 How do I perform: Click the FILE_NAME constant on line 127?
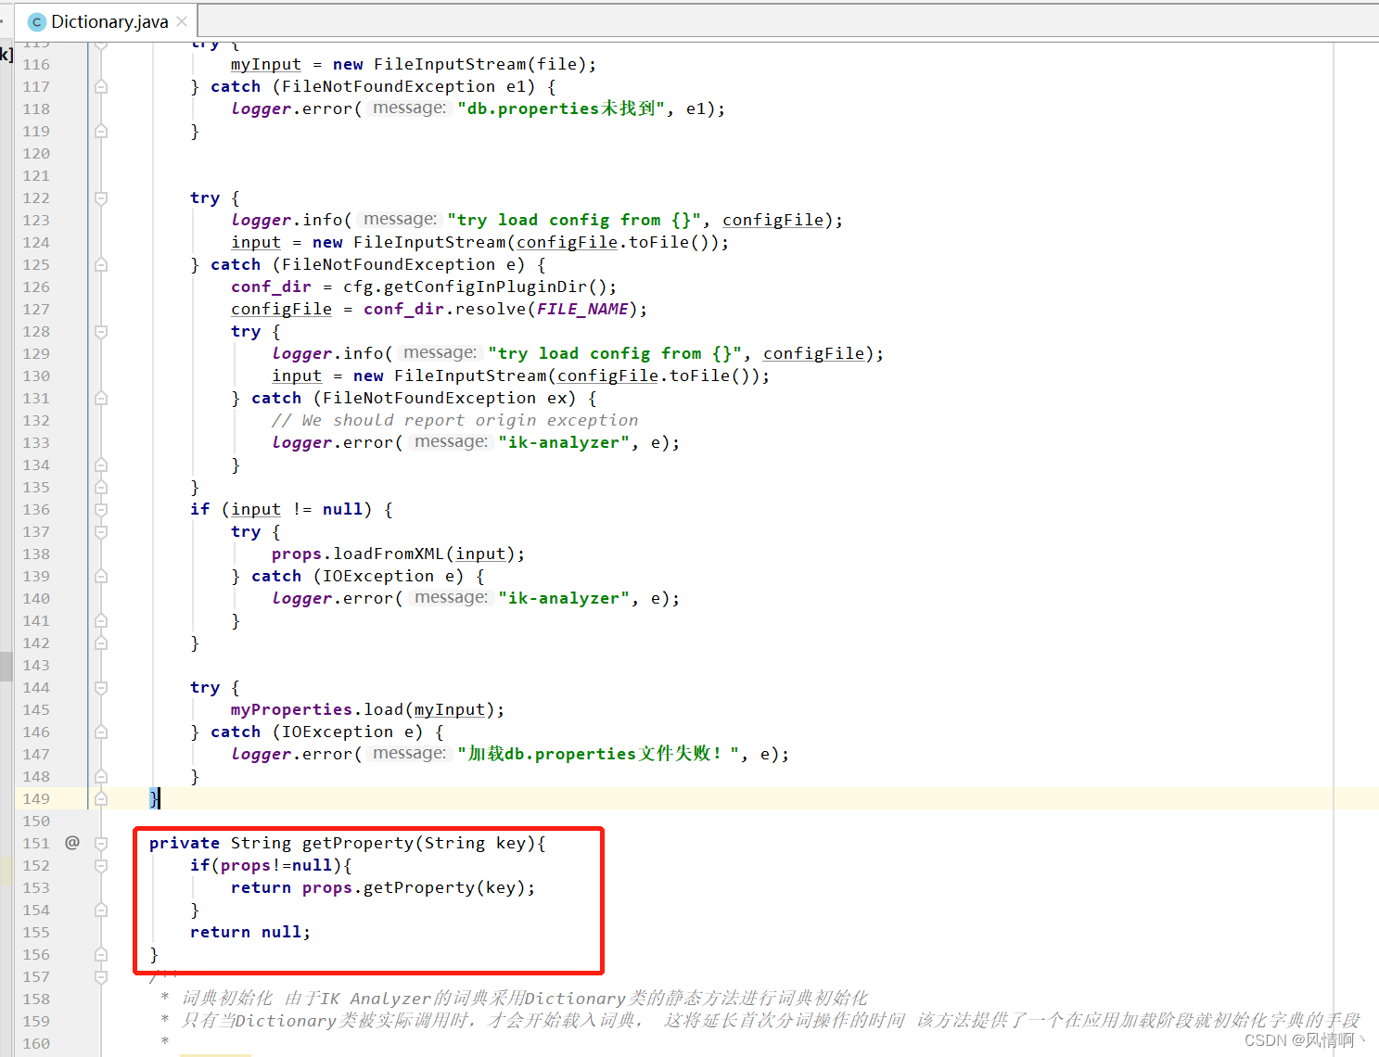[x=582, y=309]
